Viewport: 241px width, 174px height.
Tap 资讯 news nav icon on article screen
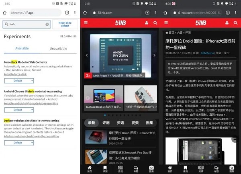coord(201,169)
